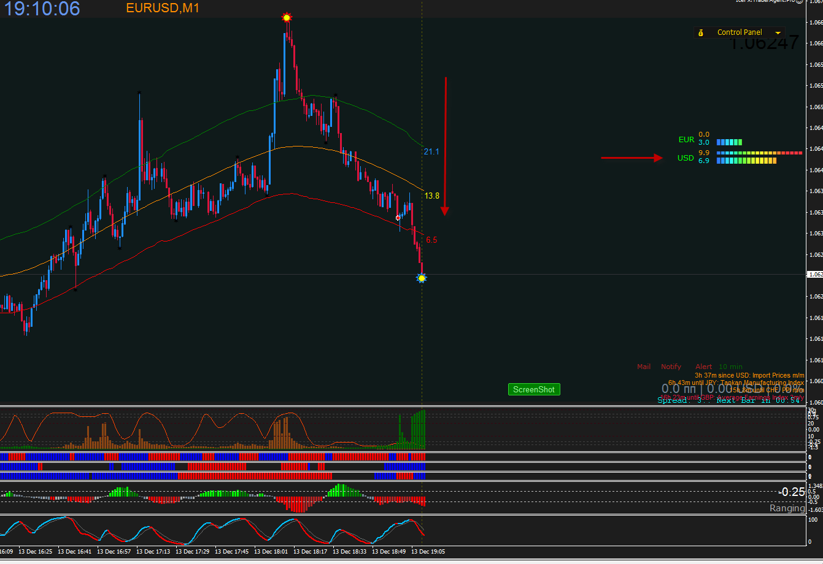The width and height of the screenshot is (823, 564).
Task: Click the 13.8 middle band label
Action: click(432, 196)
